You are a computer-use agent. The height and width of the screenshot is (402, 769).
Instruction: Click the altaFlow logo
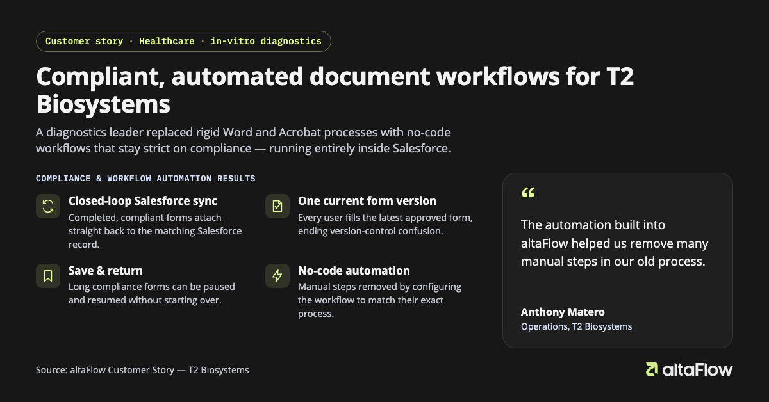point(689,369)
